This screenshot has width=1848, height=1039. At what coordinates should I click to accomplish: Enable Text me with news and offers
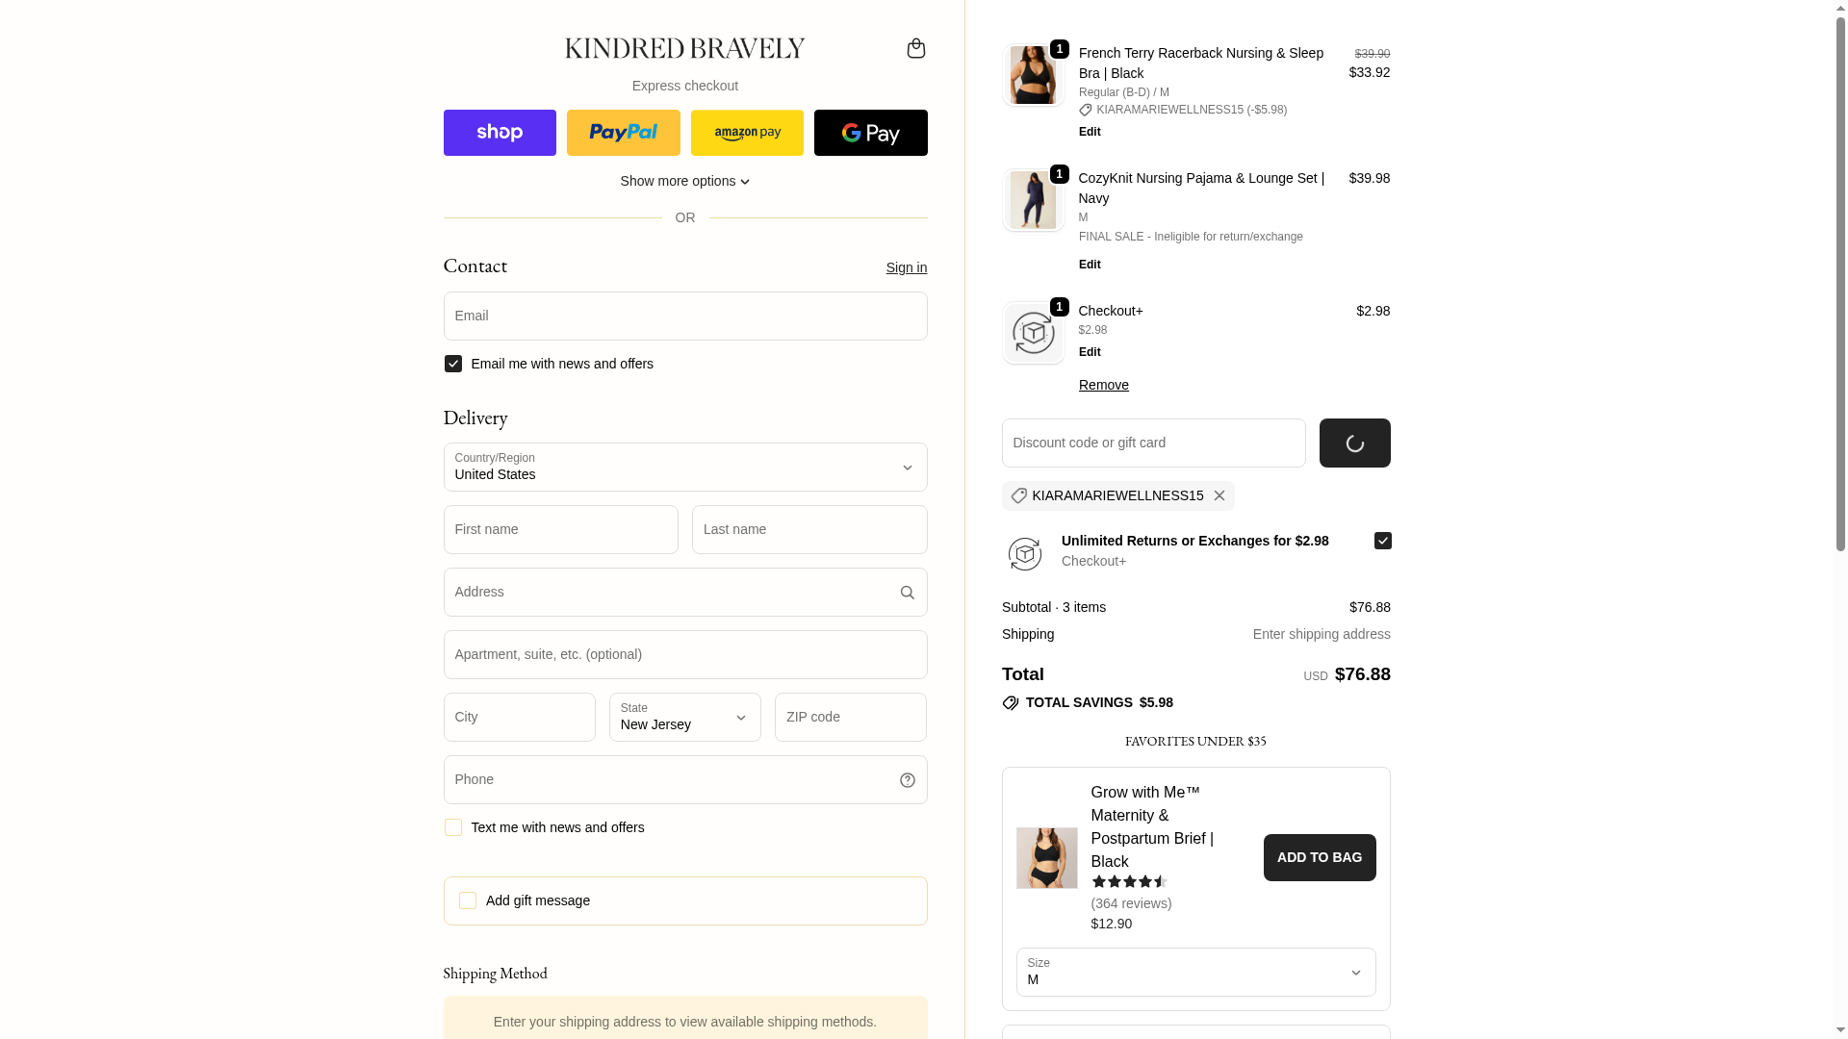click(453, 827)
